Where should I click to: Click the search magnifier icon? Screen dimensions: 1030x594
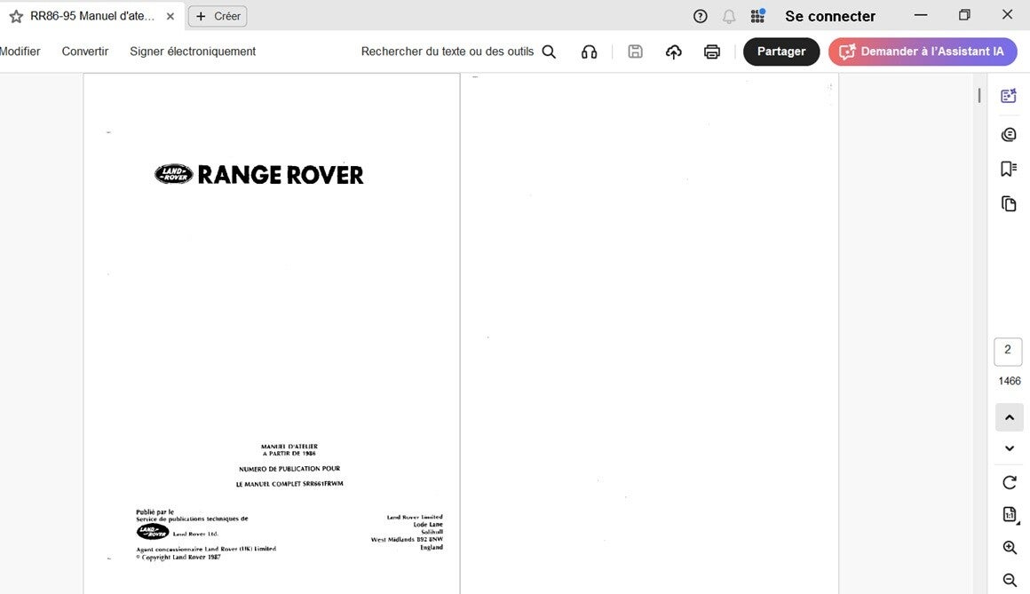click(x=549, y=51)
